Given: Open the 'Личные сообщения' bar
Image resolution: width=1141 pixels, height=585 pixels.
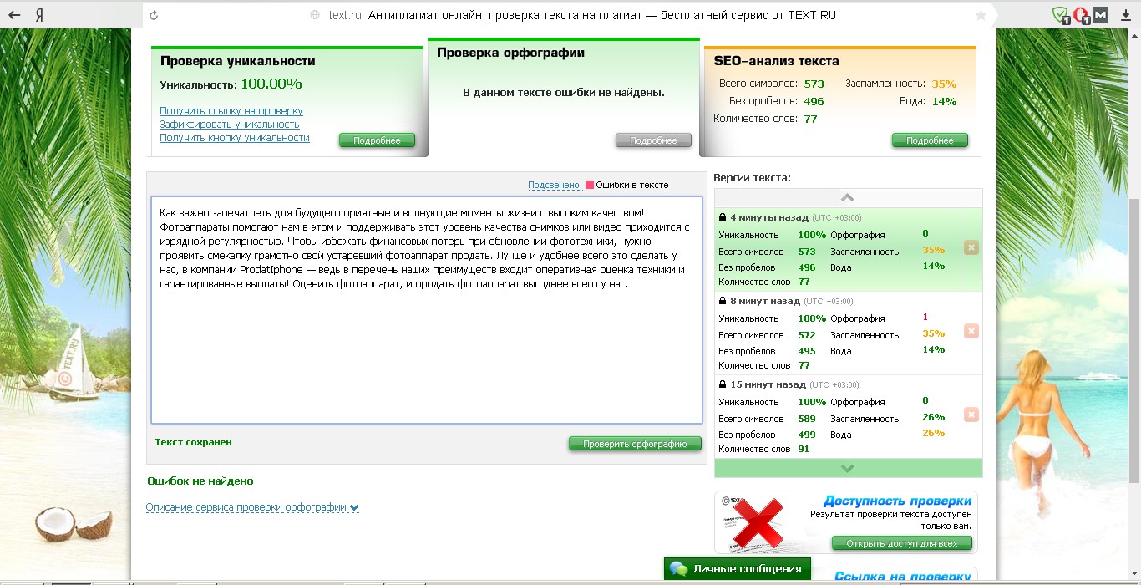Looking at the screenshot, I should (738, 569).
